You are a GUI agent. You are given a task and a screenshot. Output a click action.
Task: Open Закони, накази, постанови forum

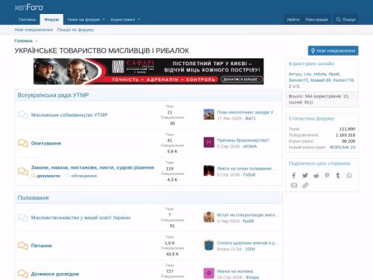click(x=92, y=167)
